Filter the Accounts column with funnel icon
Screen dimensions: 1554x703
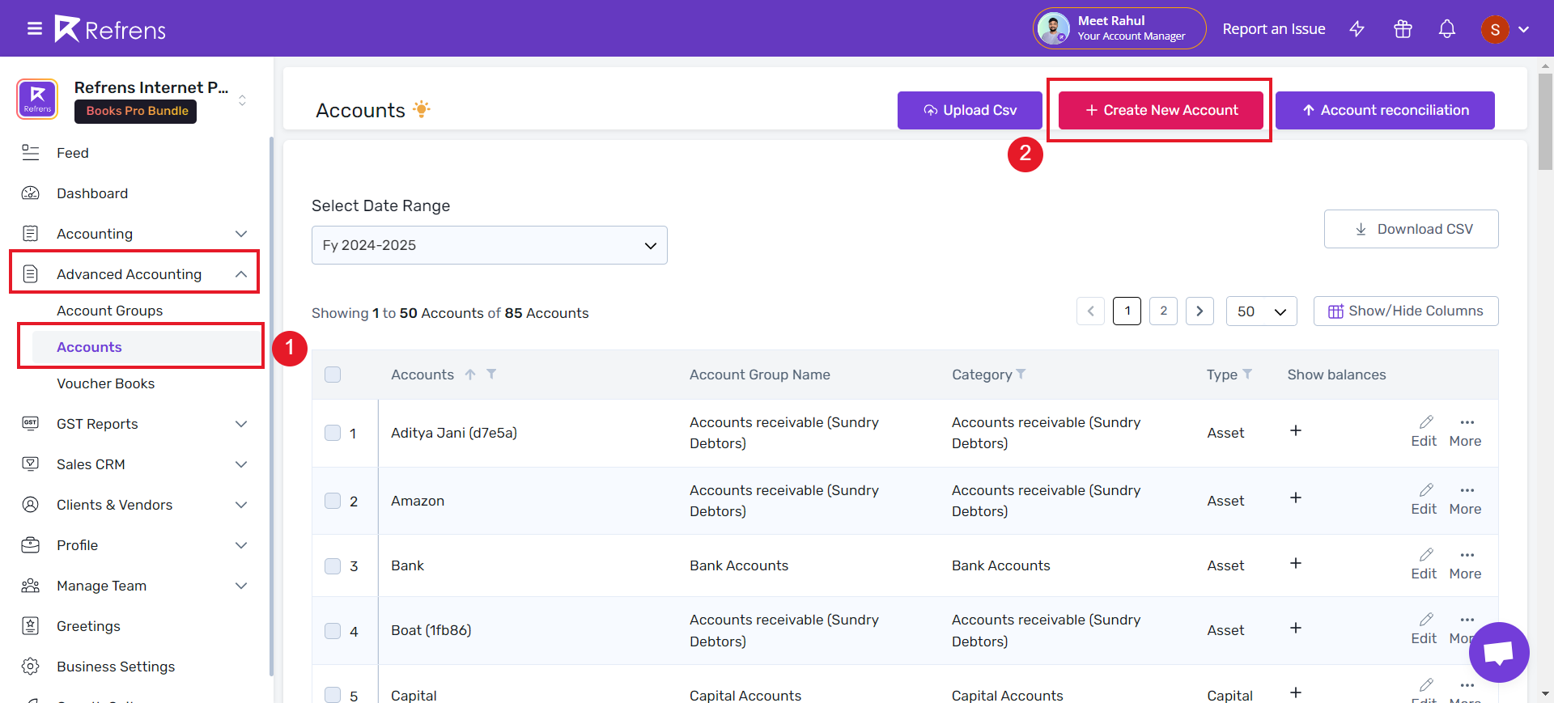[x=491, y=374]
